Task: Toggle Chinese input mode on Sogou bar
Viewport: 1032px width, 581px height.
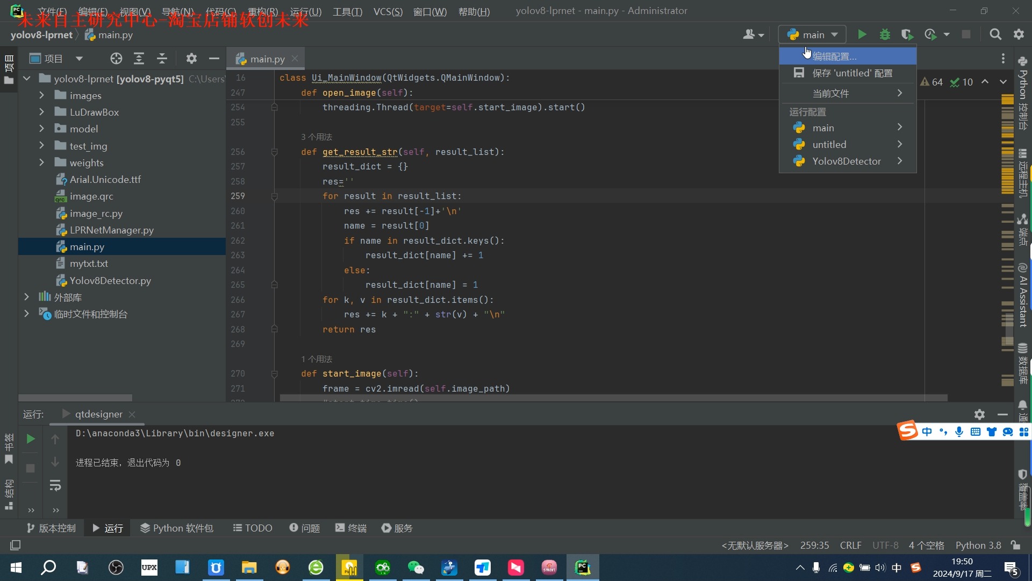Action: pos(927,431)
